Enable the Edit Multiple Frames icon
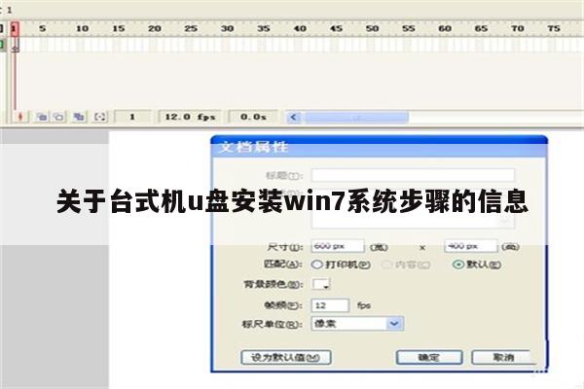This screenshot has width=584, height=389. click(x=79, y=117)
